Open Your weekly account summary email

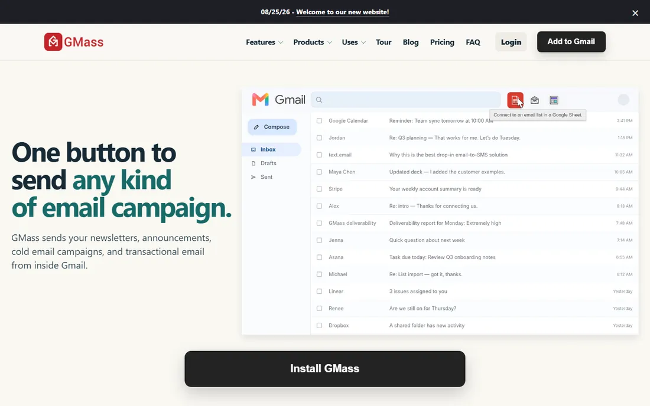435,189
